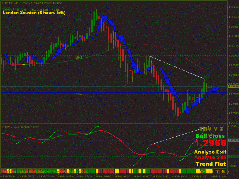Click the '4 Feb 10:20' time axis label
The height and width of the screenshot is (179, 239).
pos(180,177)
